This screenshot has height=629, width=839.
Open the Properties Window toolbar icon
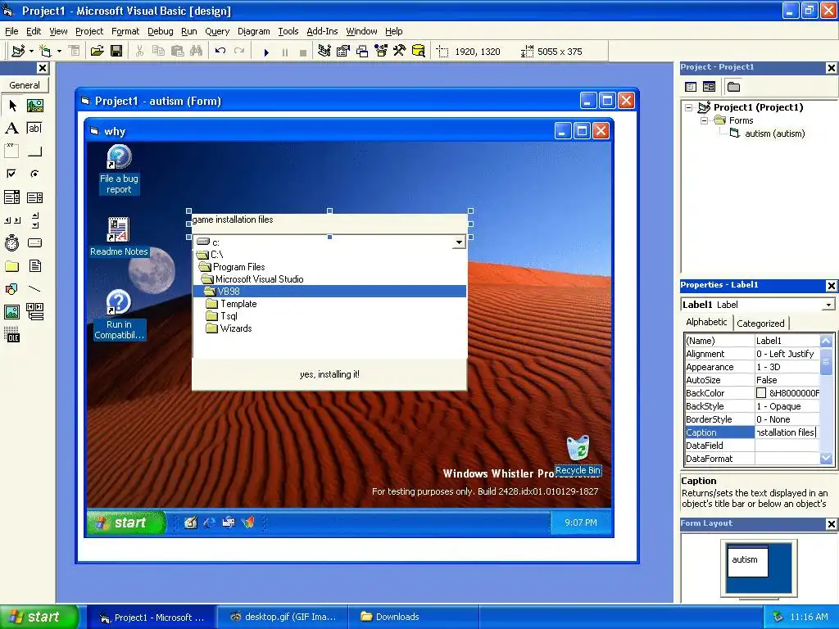pyautogui.click(x=343, y=52)
